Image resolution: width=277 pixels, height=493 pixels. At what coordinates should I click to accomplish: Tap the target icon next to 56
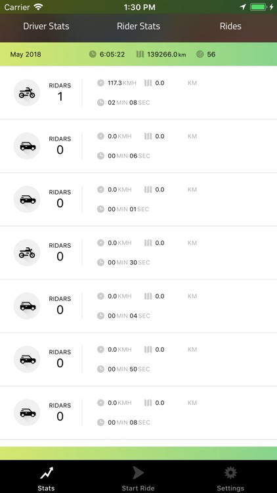[x=200, y=55]
